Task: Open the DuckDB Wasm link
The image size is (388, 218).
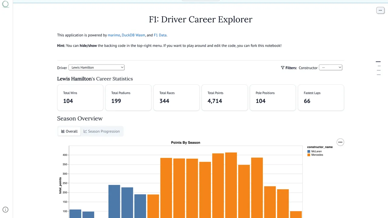Action: 133,35
